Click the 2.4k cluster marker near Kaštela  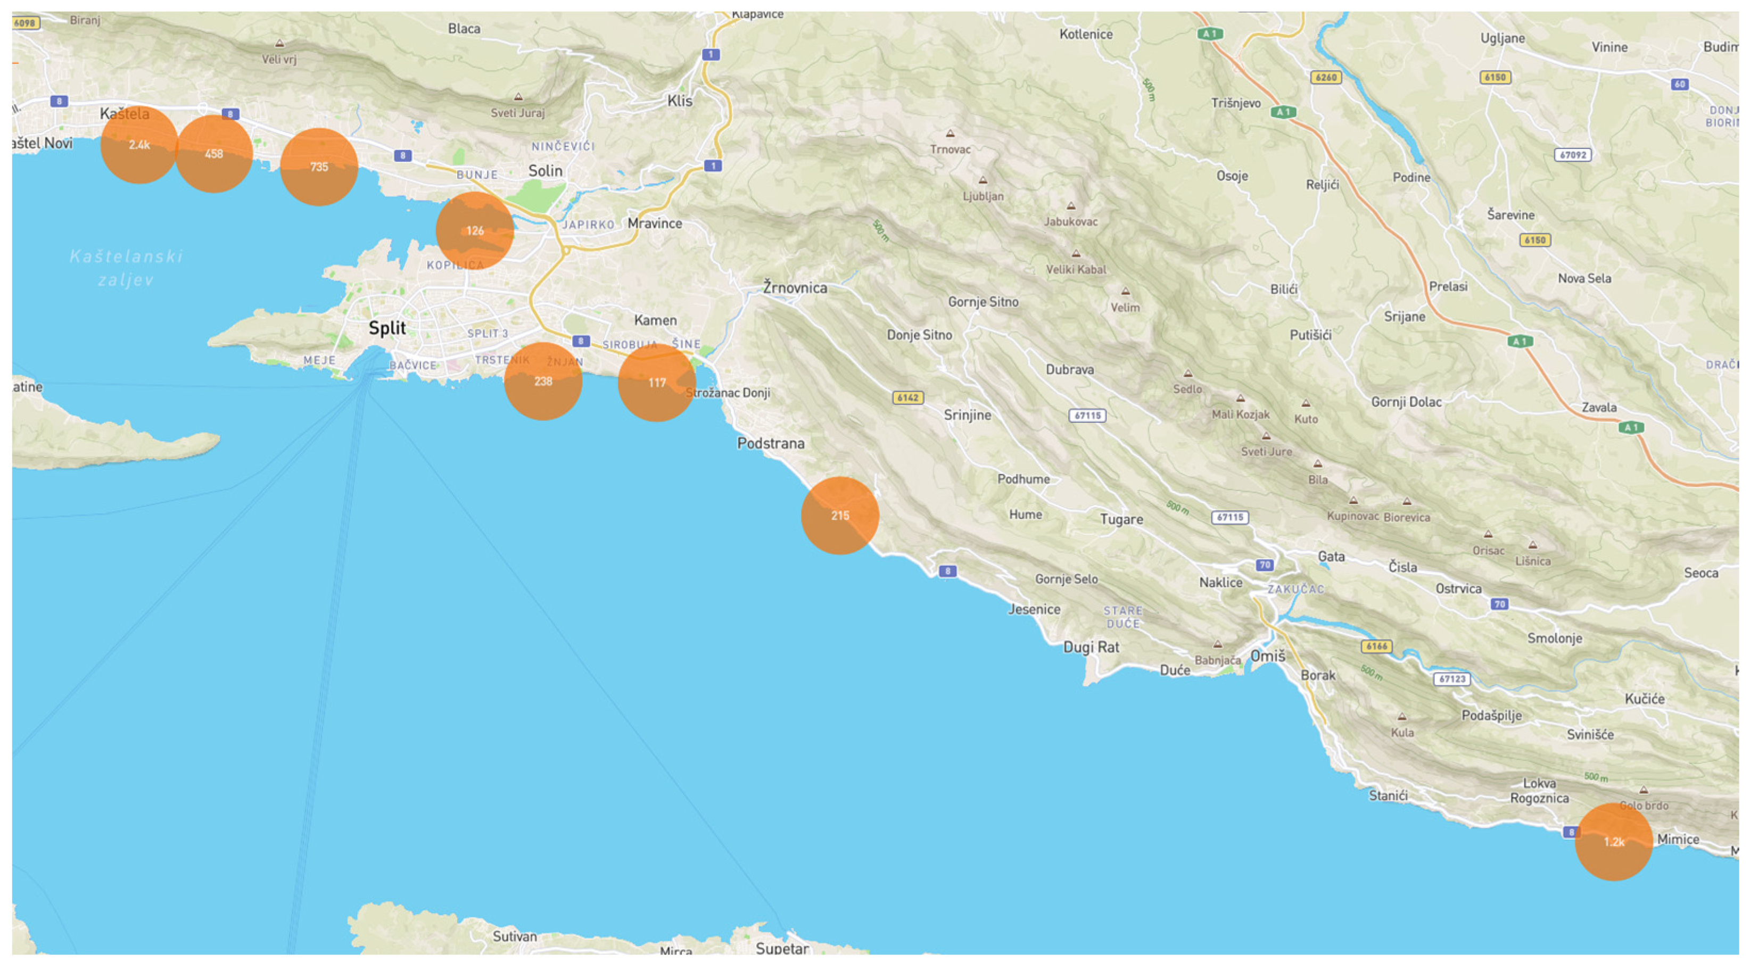pos(139,145)
